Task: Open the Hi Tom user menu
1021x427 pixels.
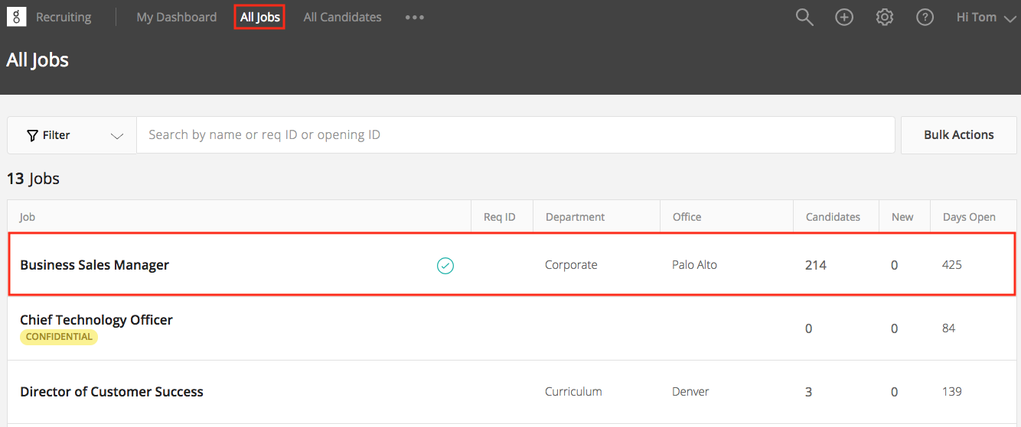Action: [986, 17]
